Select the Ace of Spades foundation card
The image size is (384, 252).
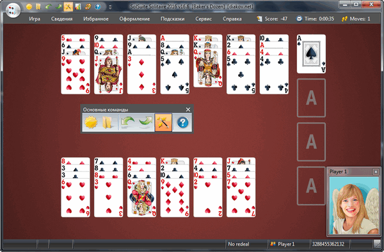[311, 54]
